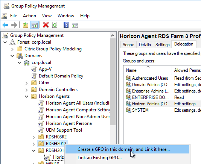The width and height of the screenshot is (201, 164).
Task: Switch to the Details tab
Action: [x=145, y=45]
